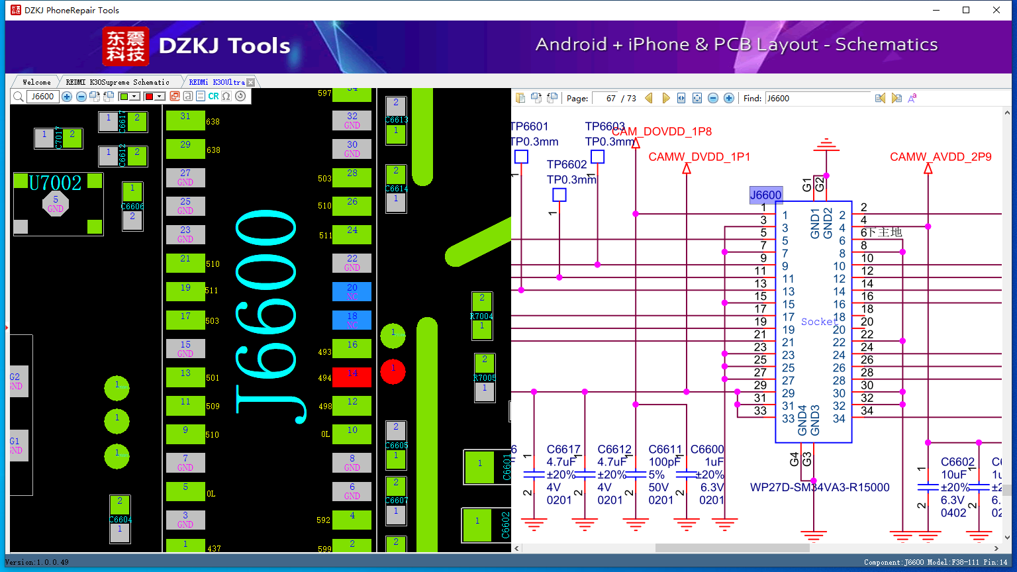This screenshot has height=572, width=1017.
Task: Maximize the DZKJ PhoneRepair Tools window
Action: 966,10
